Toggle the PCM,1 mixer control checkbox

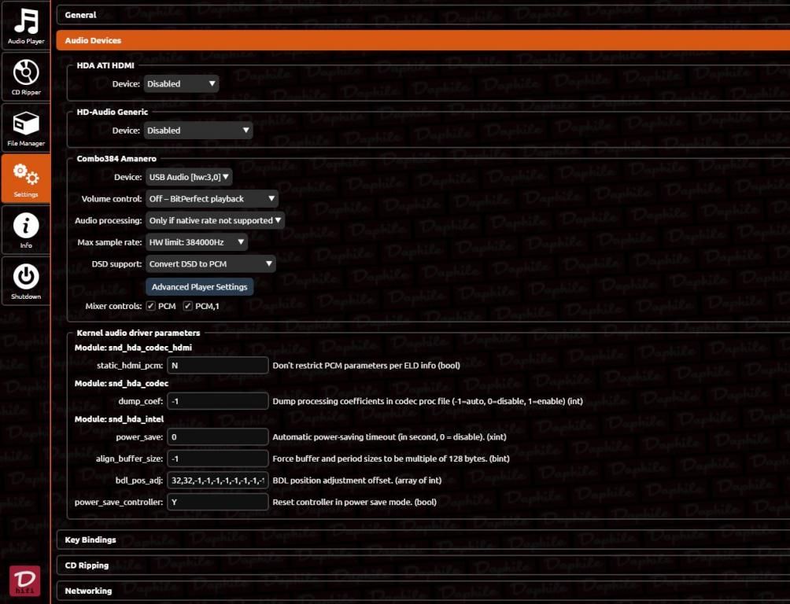187,306
